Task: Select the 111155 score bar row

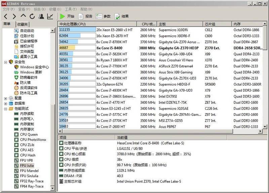Action: click(77, 30)
